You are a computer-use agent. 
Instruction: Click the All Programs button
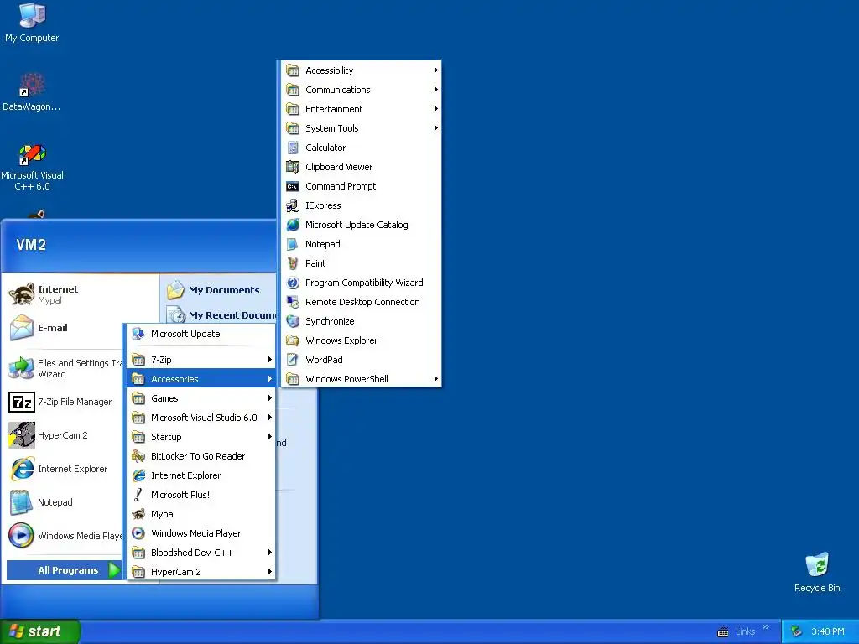(x=65, y=570)
